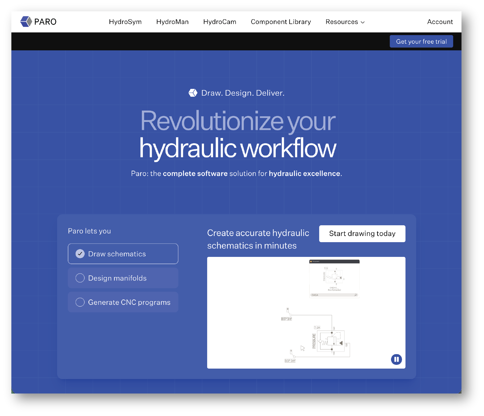Expand the Resources dropdown menu
484x416 pixels.
point(345,22)
